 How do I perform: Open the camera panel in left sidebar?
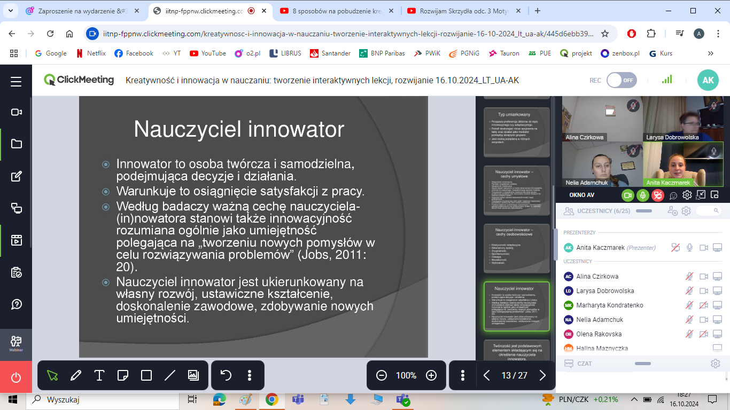click(x=16, y=112)
